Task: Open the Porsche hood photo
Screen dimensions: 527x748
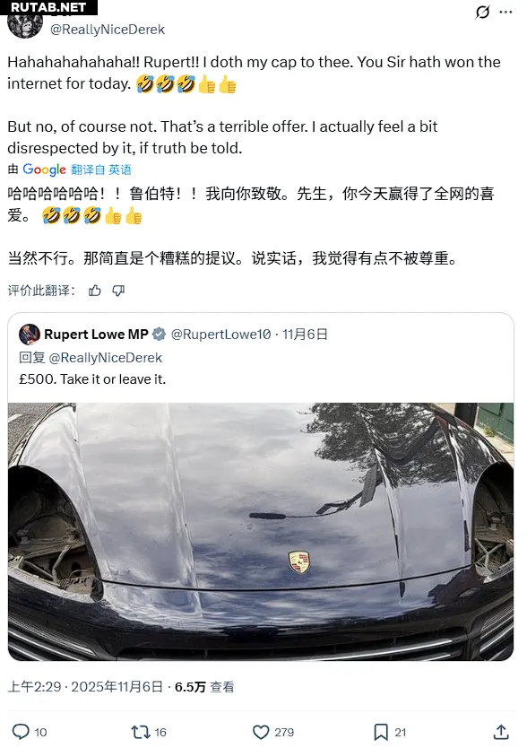Action: click(261, 532)
